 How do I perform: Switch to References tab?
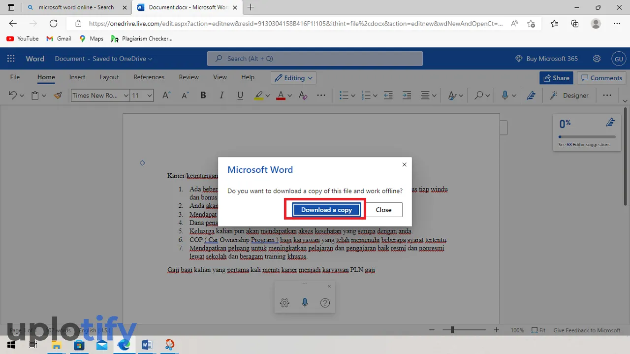coord(149,77)
